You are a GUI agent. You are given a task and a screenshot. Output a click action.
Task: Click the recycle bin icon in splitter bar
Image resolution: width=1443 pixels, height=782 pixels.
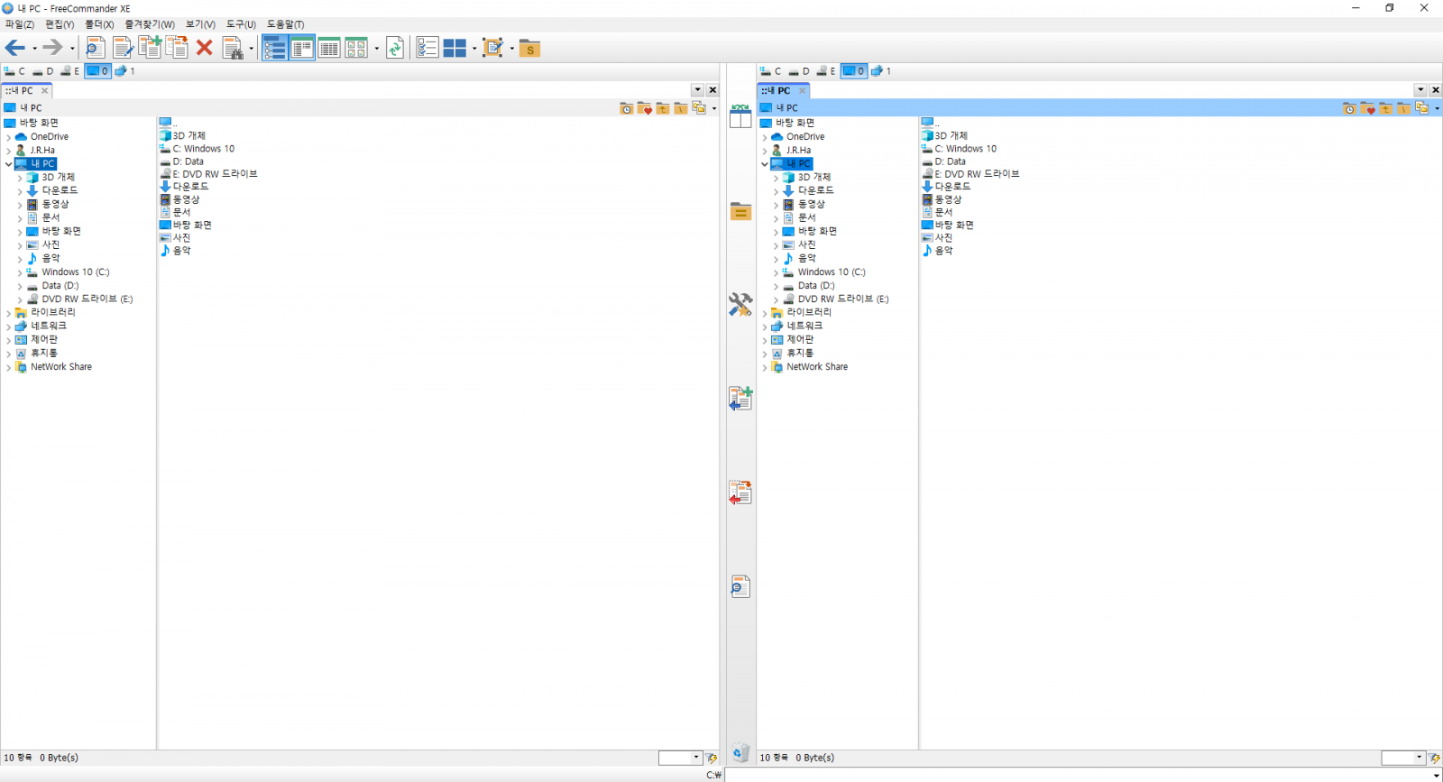[x=740, y=752]
